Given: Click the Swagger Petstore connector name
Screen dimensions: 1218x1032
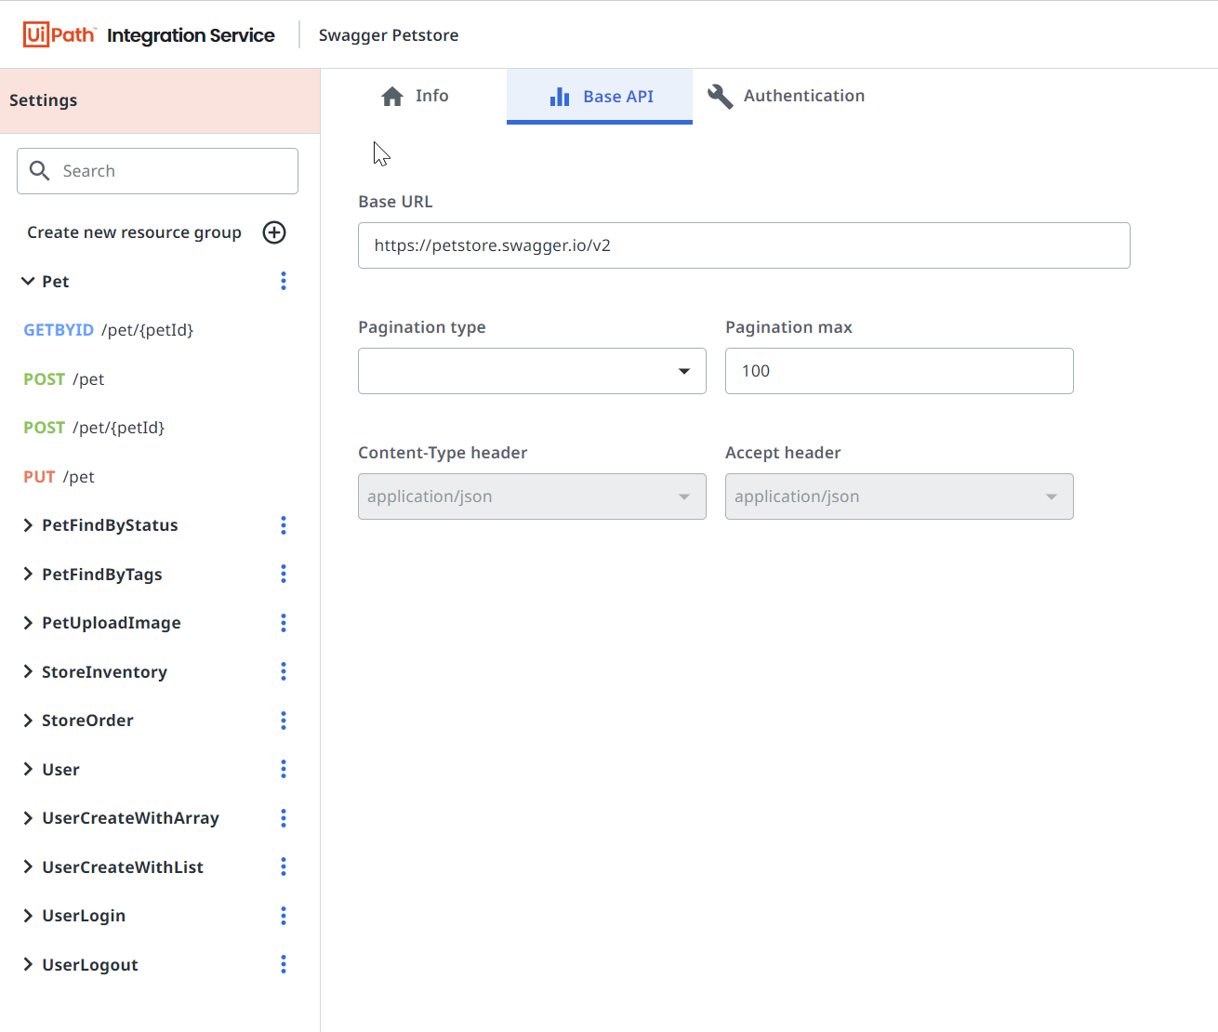Looking at the screenshot, I should click(389, 35).
